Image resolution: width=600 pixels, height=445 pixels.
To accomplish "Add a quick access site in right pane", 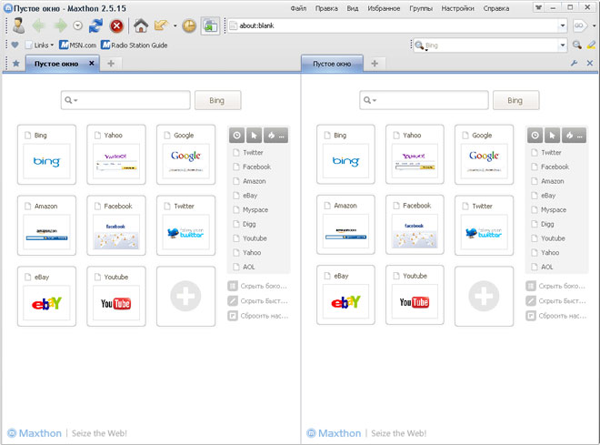I will point(484,296).
